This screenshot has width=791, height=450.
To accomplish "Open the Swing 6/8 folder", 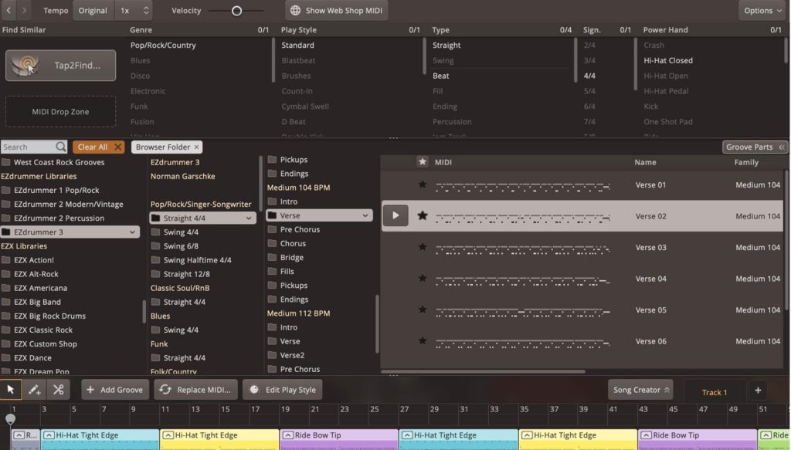I will pos(181,246).
